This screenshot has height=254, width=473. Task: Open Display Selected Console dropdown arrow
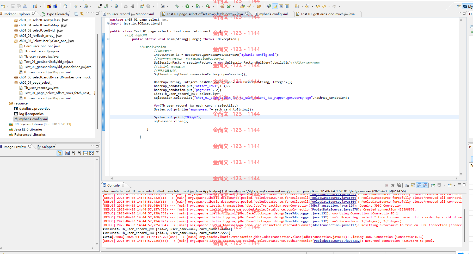tap(444, 185)
